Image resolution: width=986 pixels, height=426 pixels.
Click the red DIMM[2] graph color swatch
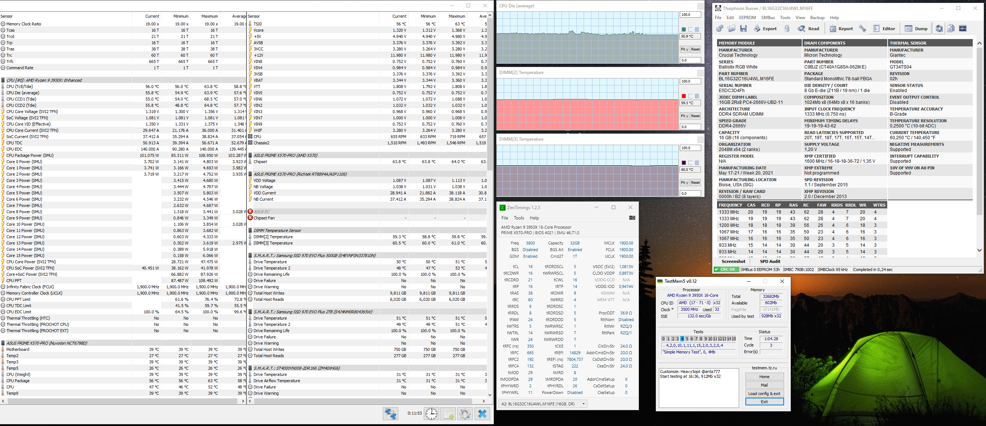click(x=683, y=96)
